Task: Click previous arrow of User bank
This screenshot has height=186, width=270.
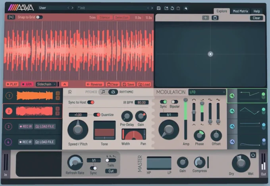Action: (x=68, y=8)
